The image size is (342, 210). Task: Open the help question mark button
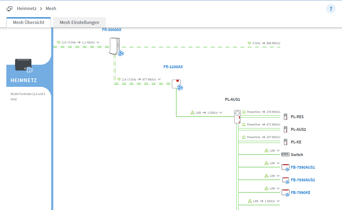coord(331,9)
